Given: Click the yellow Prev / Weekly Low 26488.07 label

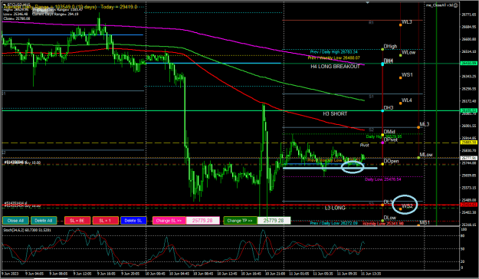Looking at the screenshot, I should coord(333,57).
